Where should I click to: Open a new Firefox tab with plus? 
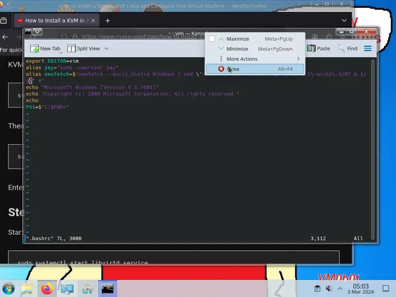(108, 21)
